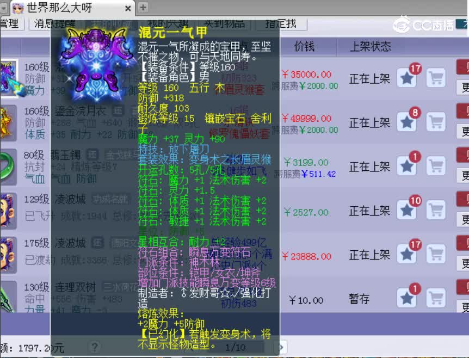Add the ¥23888.00 item to cart

coord(436,254)
